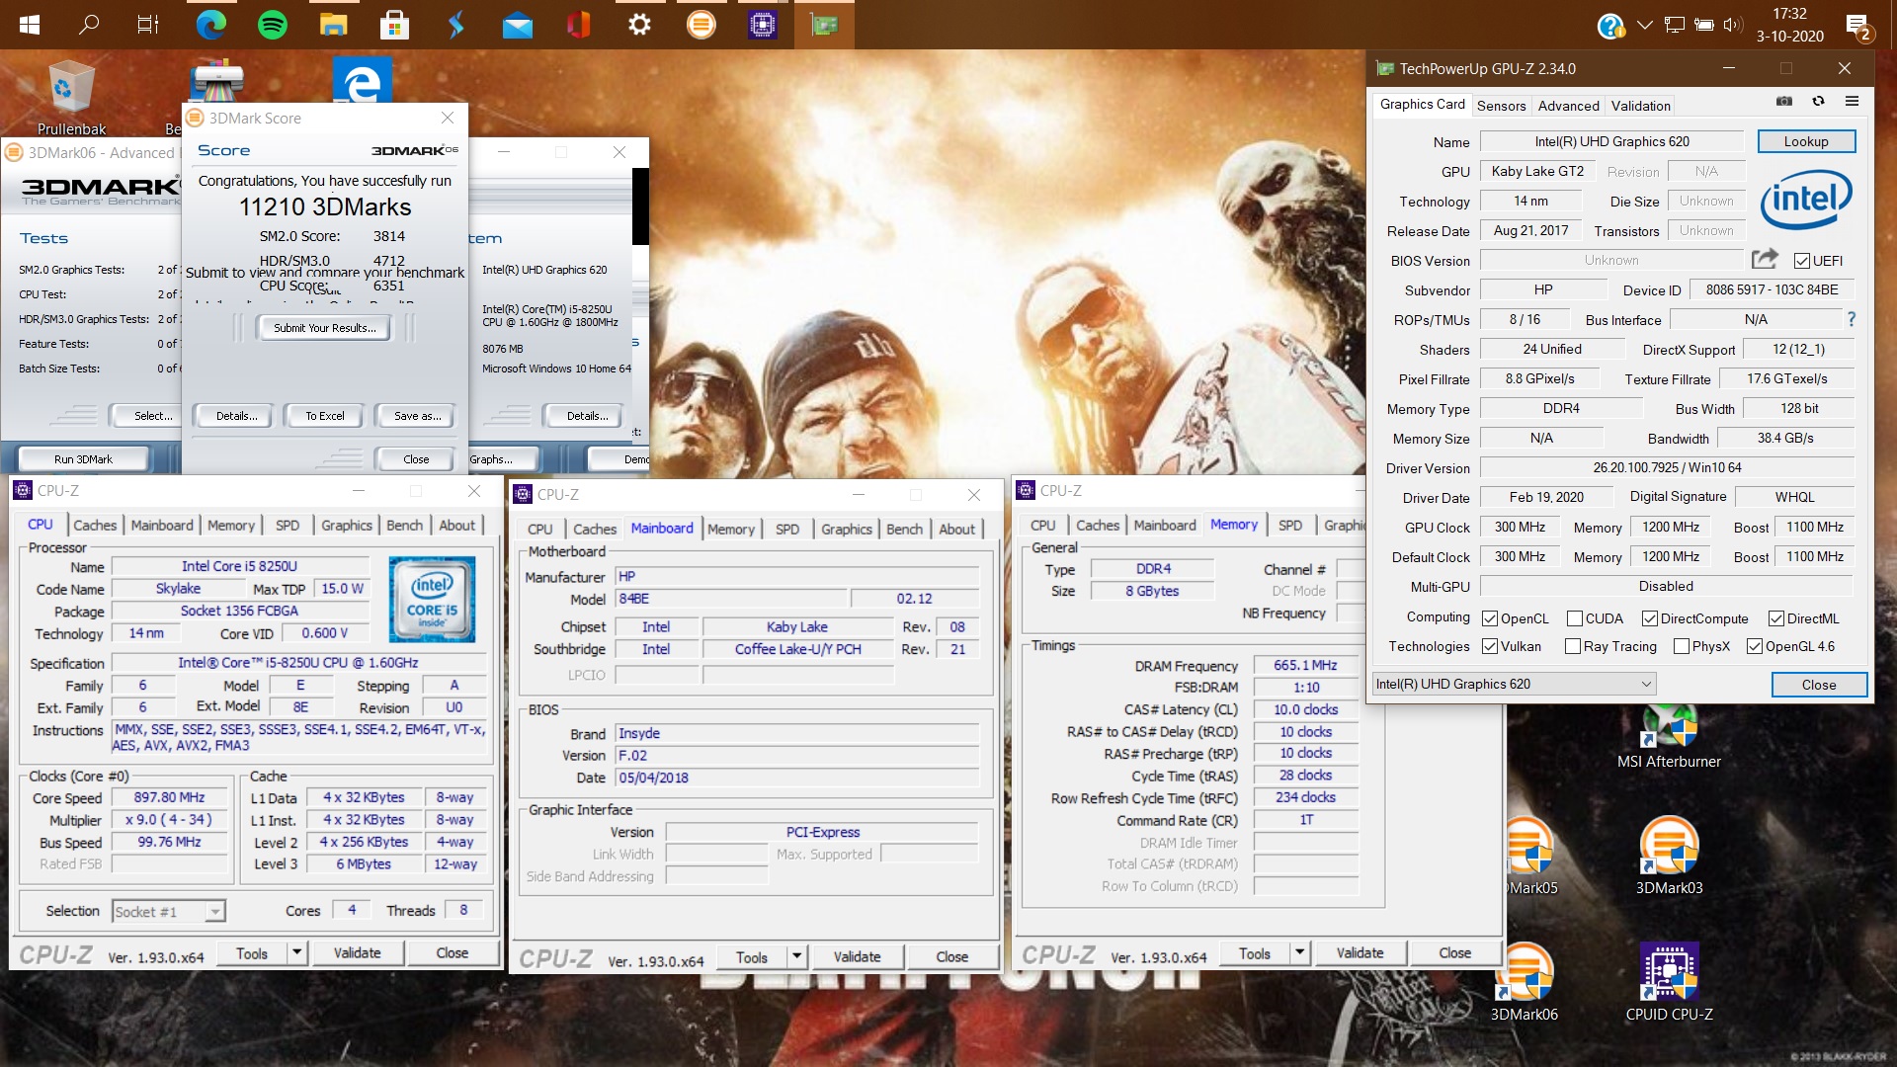Viewport: 1897px width, 1067px height.
Task: Open Bench tab in Mainboard CPU-Z window
Action: (904, 530)
